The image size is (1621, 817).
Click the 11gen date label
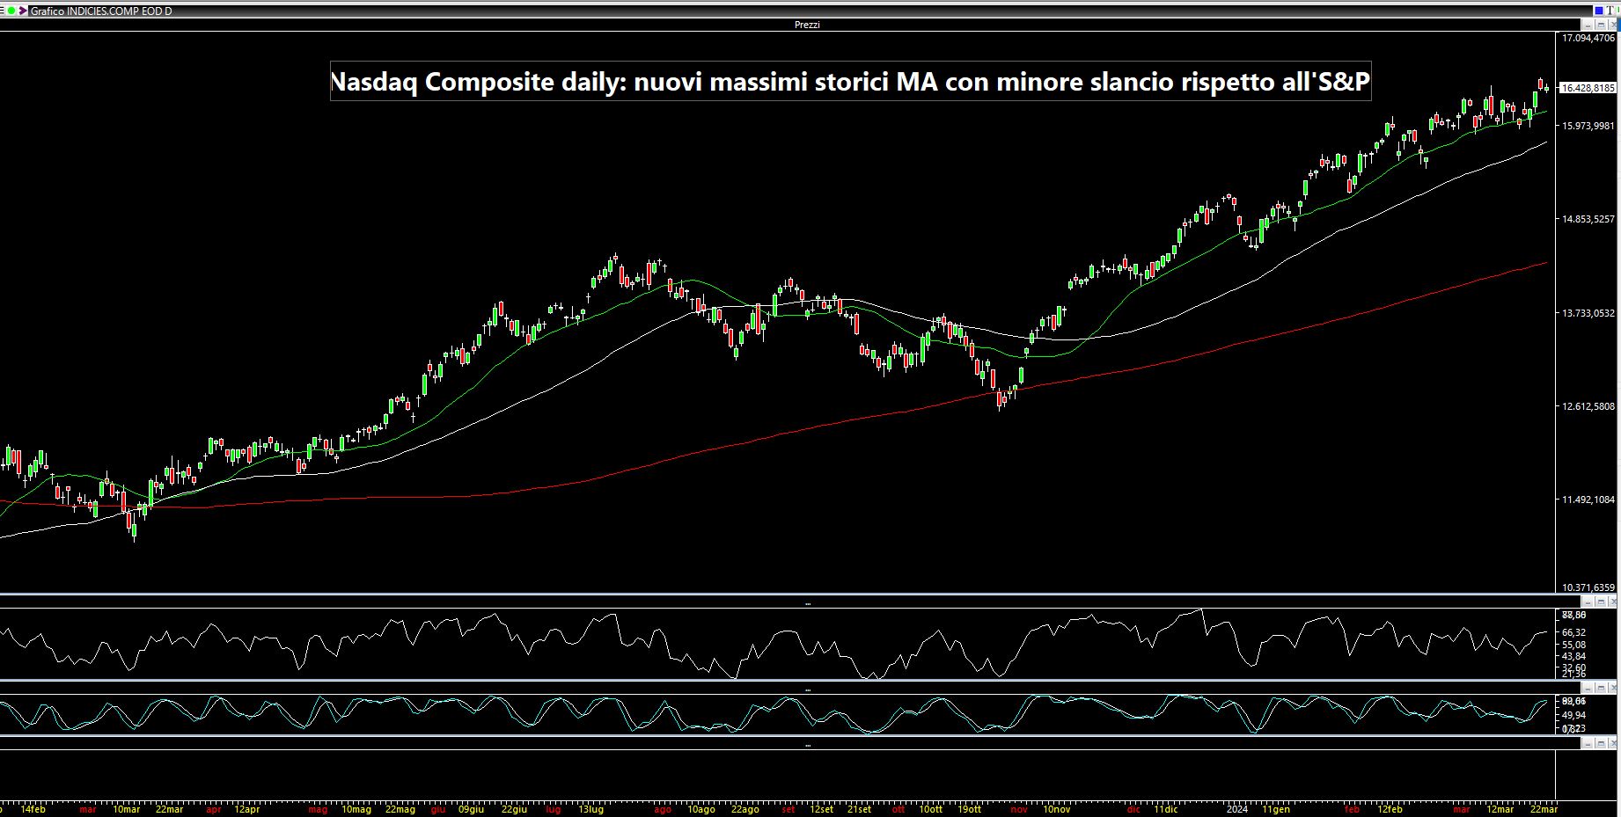click(1276, 809)
